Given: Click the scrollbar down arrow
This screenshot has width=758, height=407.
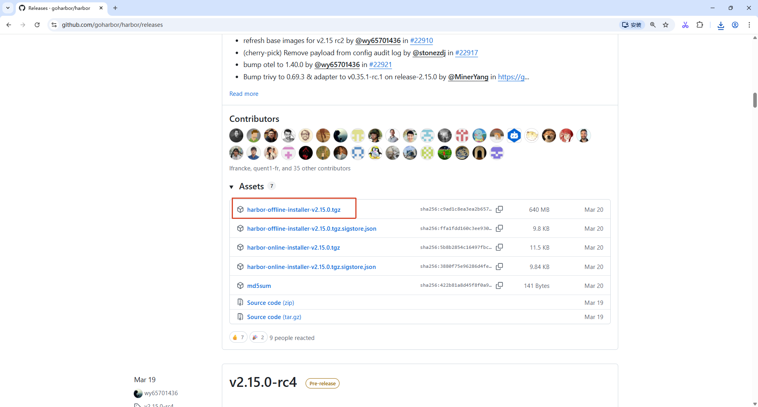Looking at the screenshot, I should [755, 404].
